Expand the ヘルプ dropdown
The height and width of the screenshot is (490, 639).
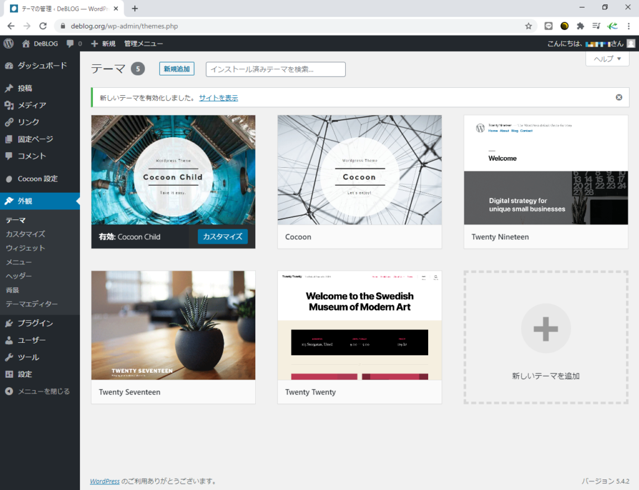click(x=607, y=59)
